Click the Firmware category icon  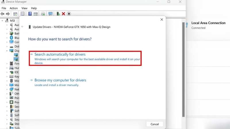(x=11, y=63)
